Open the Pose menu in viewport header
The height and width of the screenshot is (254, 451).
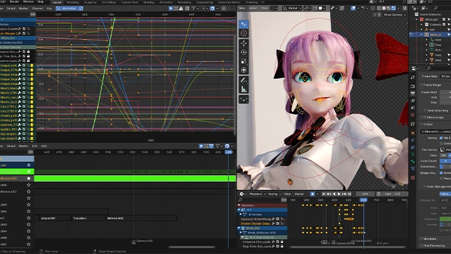point(264,8)
